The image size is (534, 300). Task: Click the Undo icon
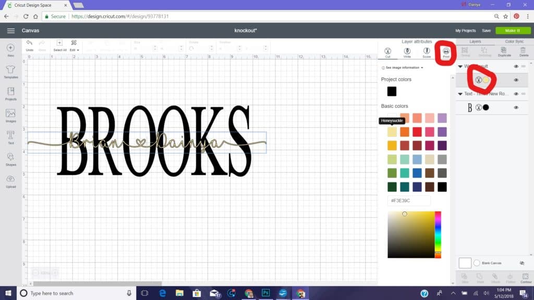click(x=29, y=45)
